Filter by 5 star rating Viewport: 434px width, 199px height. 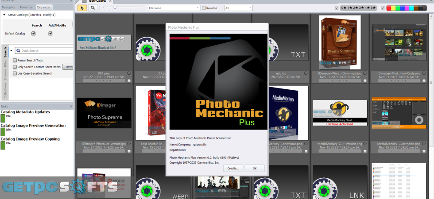[x=374, y=8]
